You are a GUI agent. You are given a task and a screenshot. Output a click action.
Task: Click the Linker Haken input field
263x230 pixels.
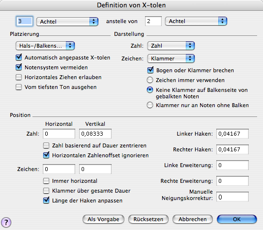(233, 134)
